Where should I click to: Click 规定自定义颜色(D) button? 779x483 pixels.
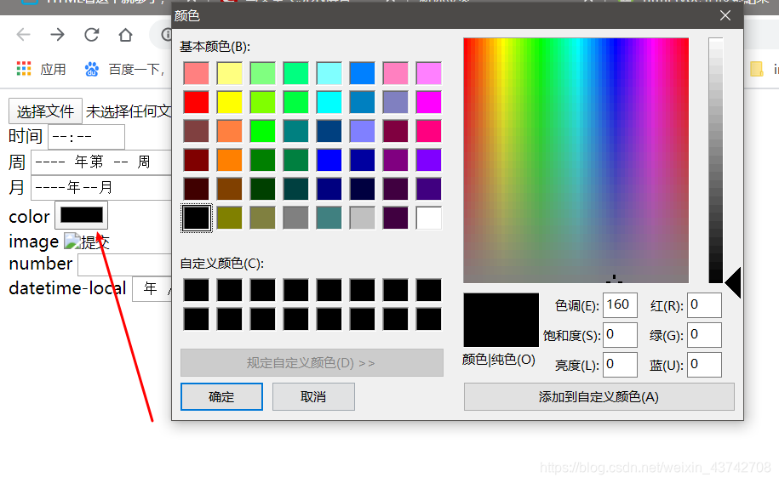click(x=312, y=363)
